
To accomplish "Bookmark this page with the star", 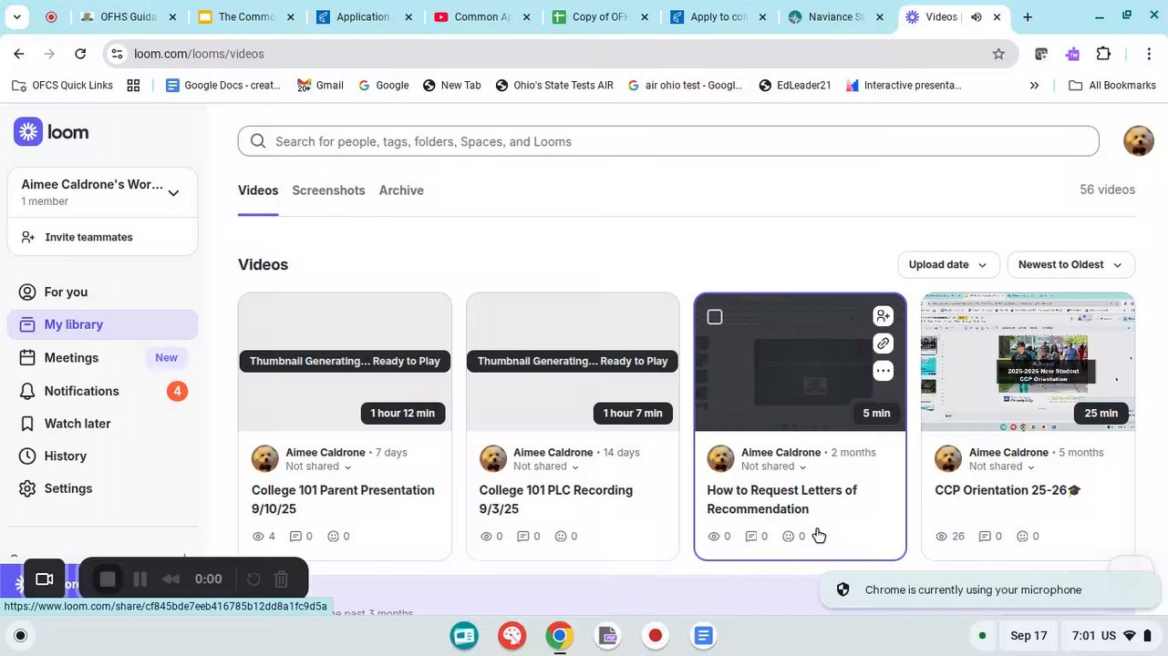I will pyautogui.click(x=998, y=54).
